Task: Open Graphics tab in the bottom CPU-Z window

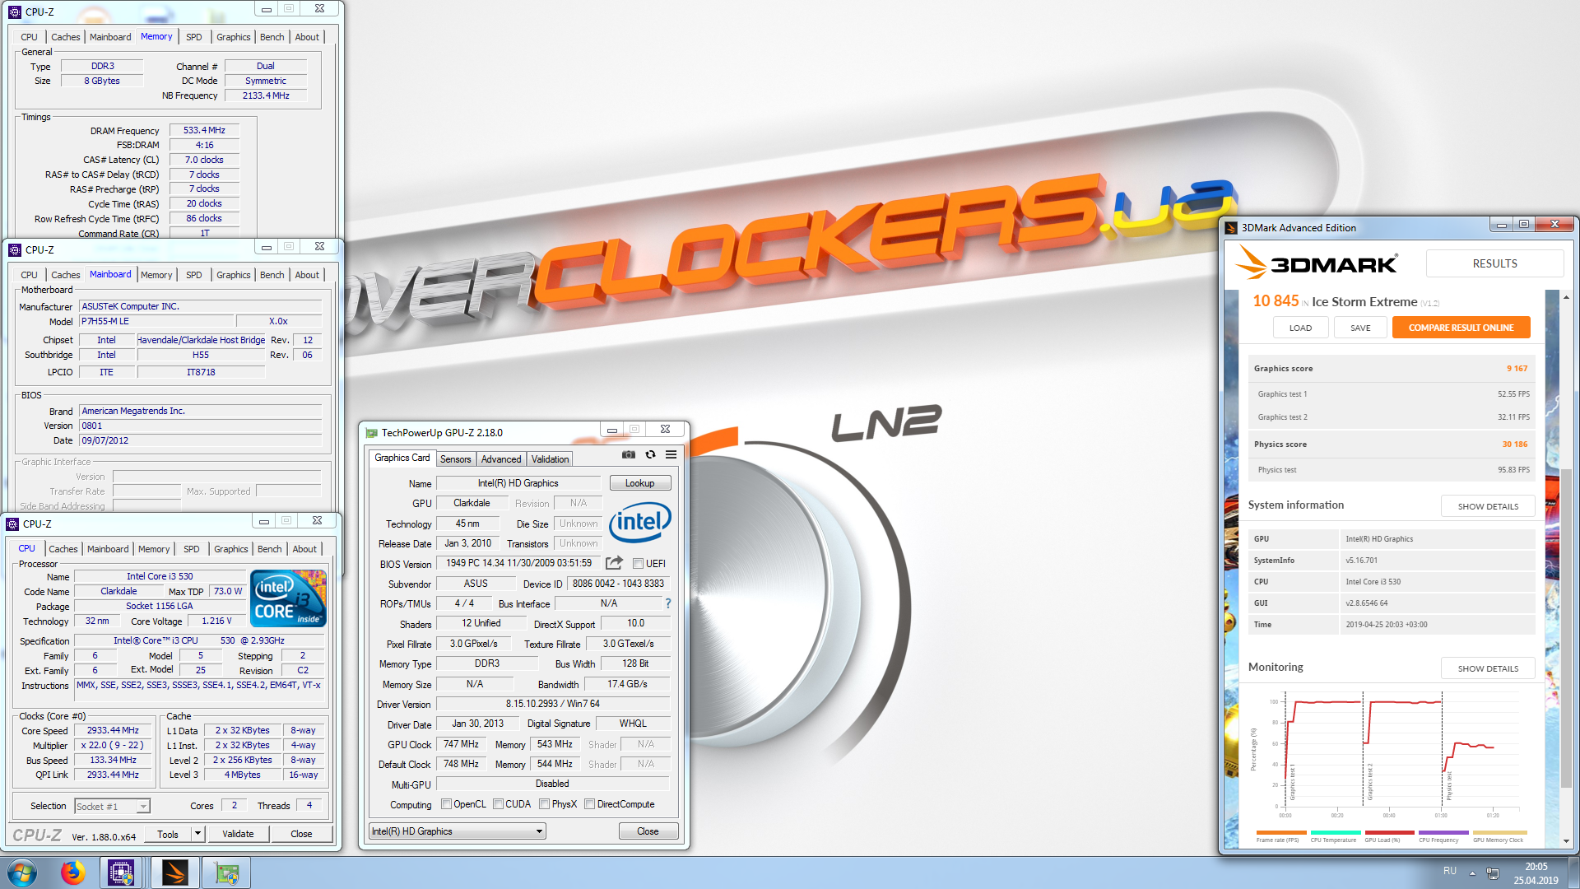Action: click(230, 549)
